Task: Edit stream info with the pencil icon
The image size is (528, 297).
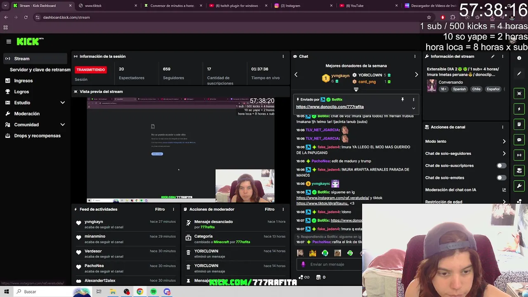Action: (x=493, y=57)
